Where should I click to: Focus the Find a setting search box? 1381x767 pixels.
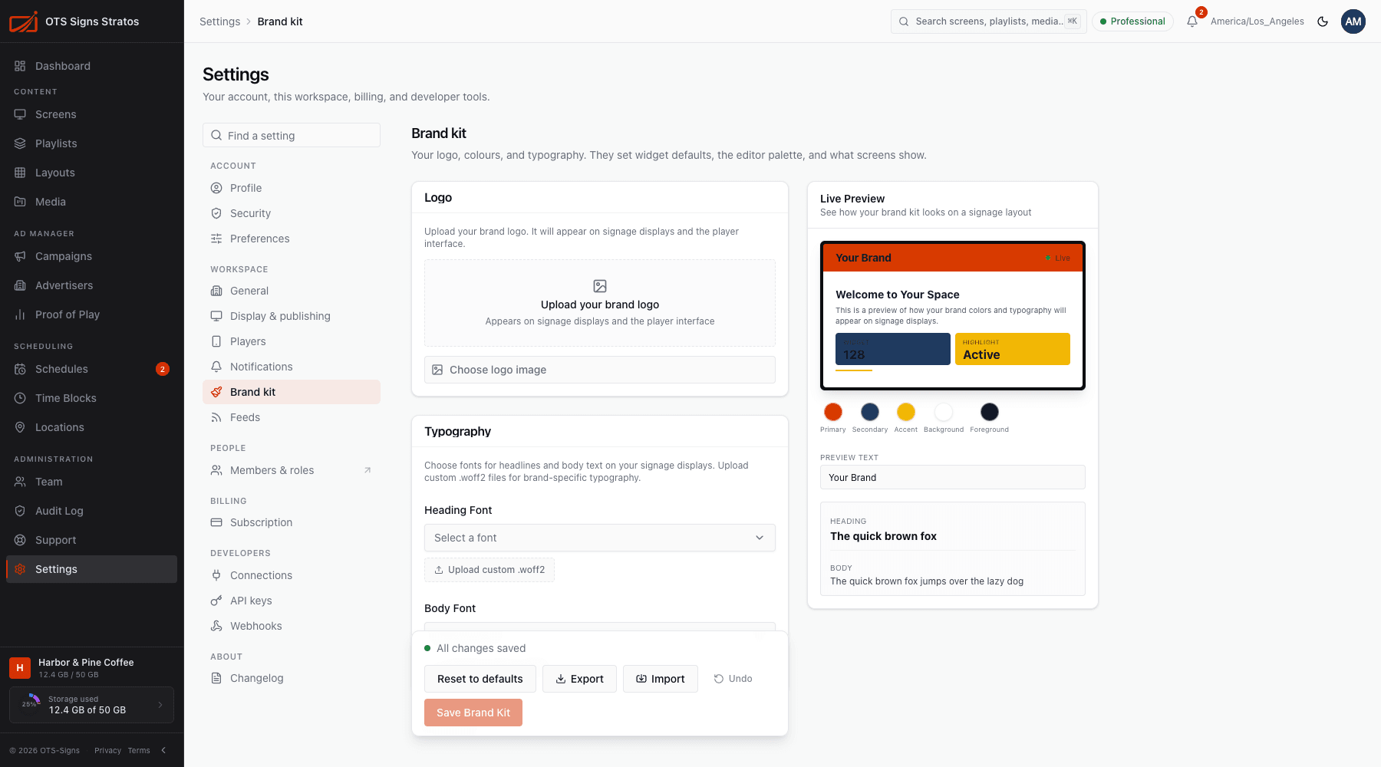point(292,136)
